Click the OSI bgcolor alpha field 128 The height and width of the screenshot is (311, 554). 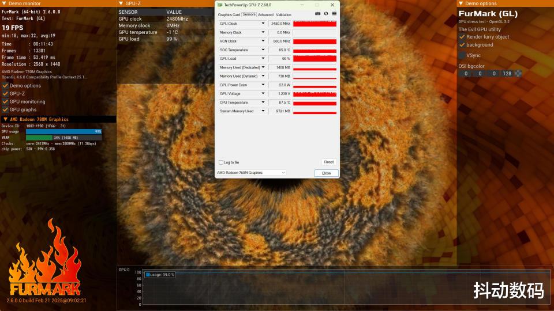coord(507,73)
